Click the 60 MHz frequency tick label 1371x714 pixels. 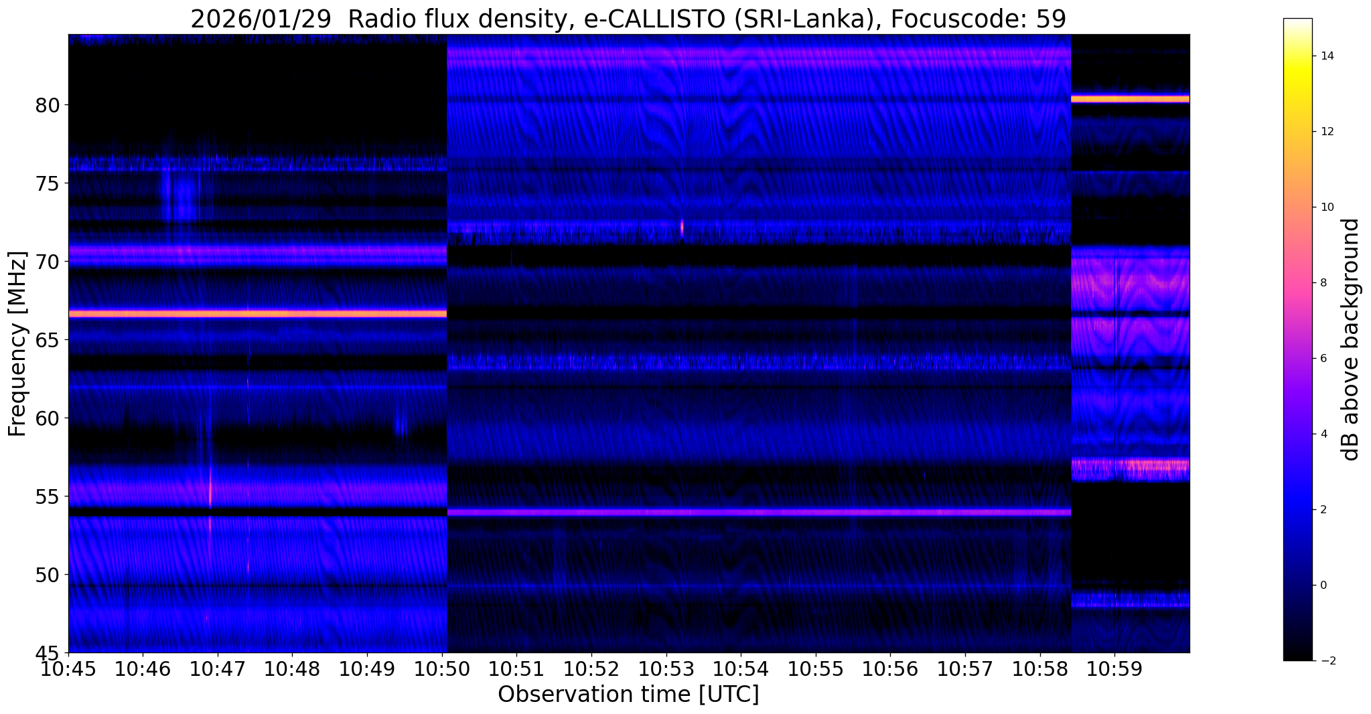(48, 418)
